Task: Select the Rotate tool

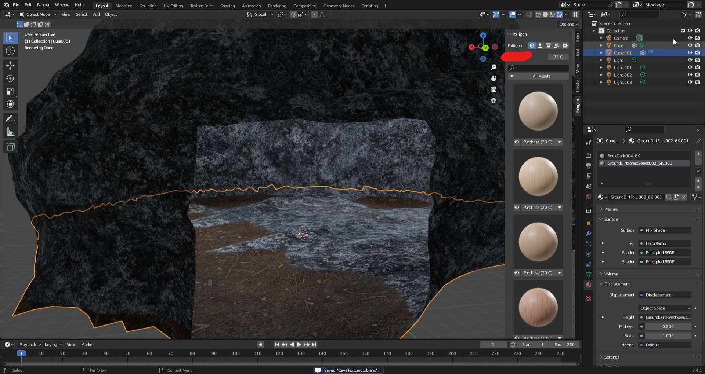Action: (x=10, y=78)
